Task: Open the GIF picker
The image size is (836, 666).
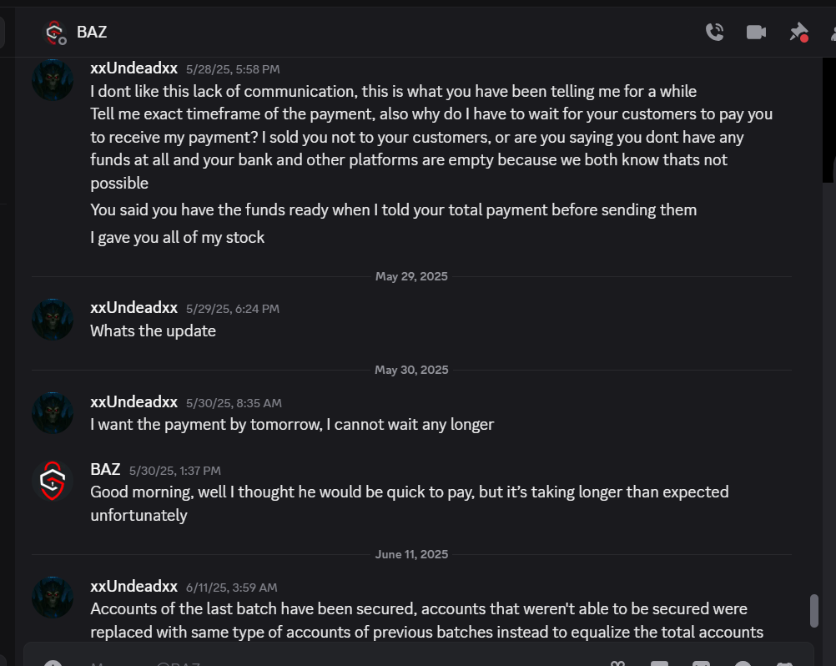Action: pyautogui.click(x=659, y=663)
